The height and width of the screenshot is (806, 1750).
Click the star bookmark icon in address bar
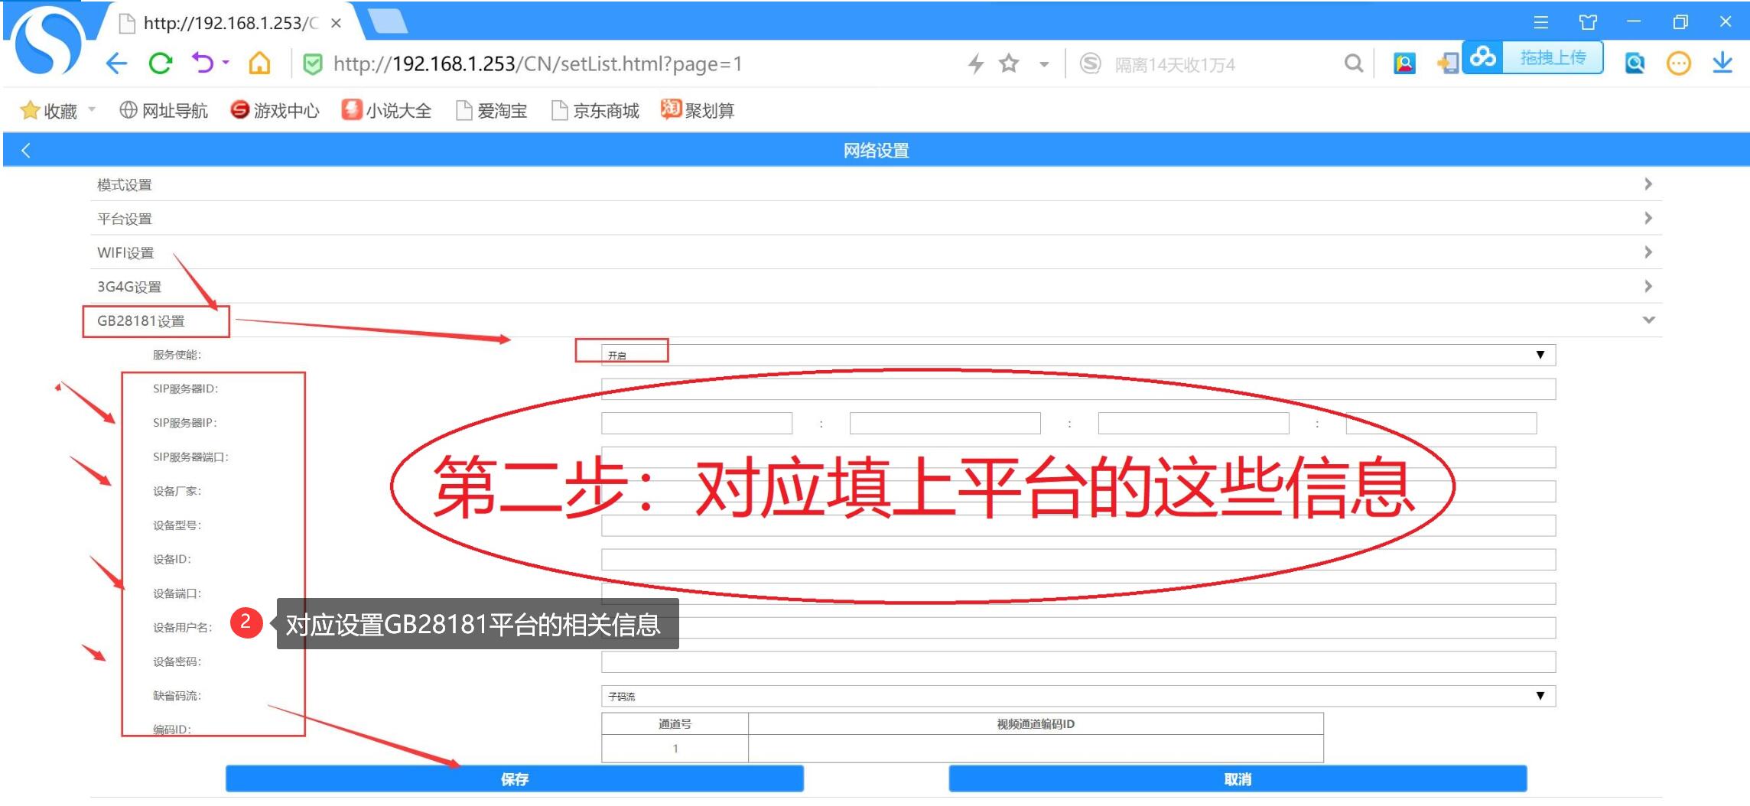1009,63
